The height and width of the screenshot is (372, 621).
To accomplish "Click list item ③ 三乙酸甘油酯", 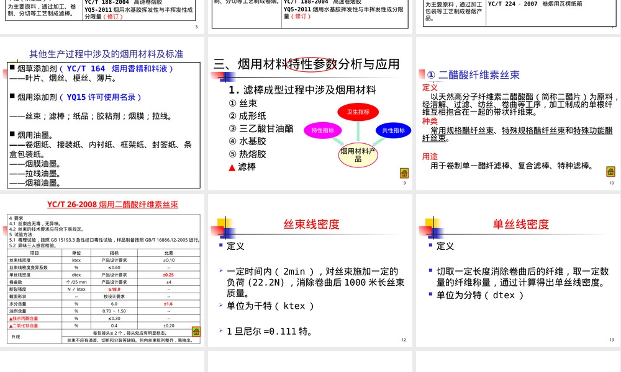I will coord(261,128).
